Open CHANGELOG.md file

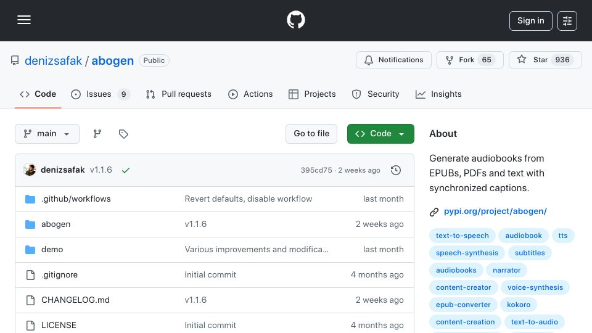75,300
